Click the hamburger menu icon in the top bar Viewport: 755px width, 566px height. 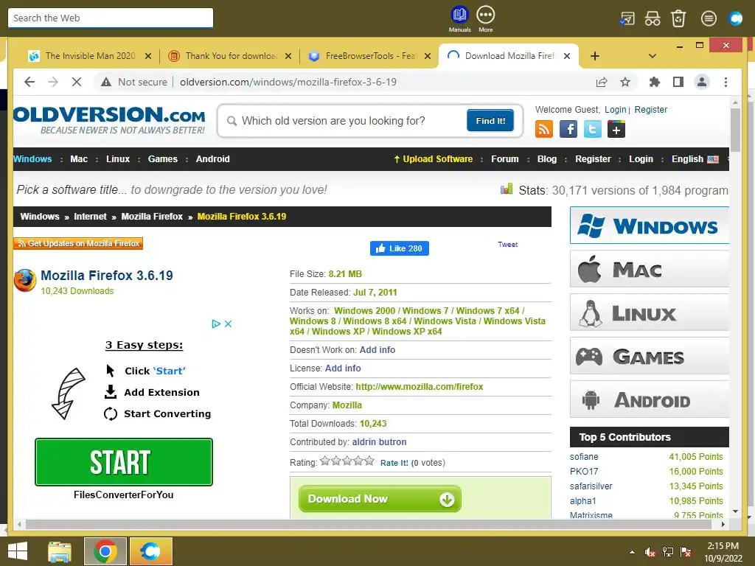tap(709, 18)
